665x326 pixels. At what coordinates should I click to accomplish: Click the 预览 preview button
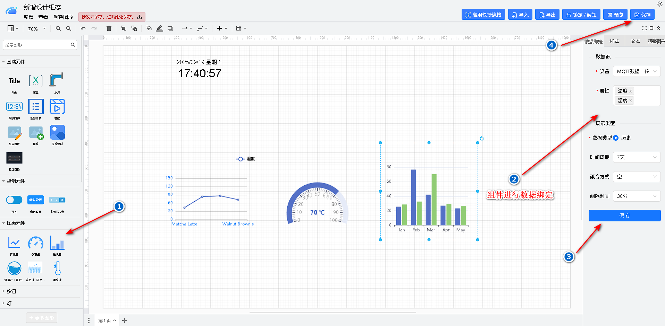tap(615, 15)
